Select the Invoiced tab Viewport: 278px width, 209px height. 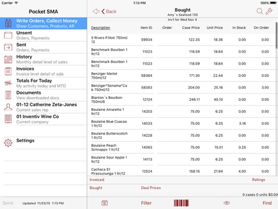coord(97,180)
